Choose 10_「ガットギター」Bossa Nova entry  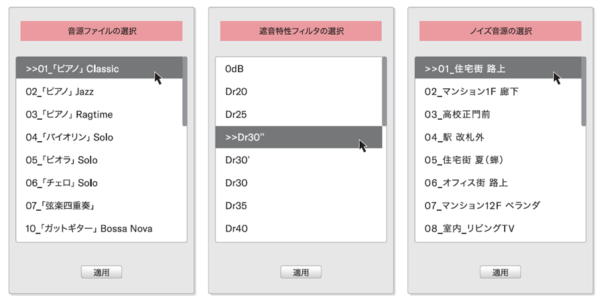pos(89,229)
